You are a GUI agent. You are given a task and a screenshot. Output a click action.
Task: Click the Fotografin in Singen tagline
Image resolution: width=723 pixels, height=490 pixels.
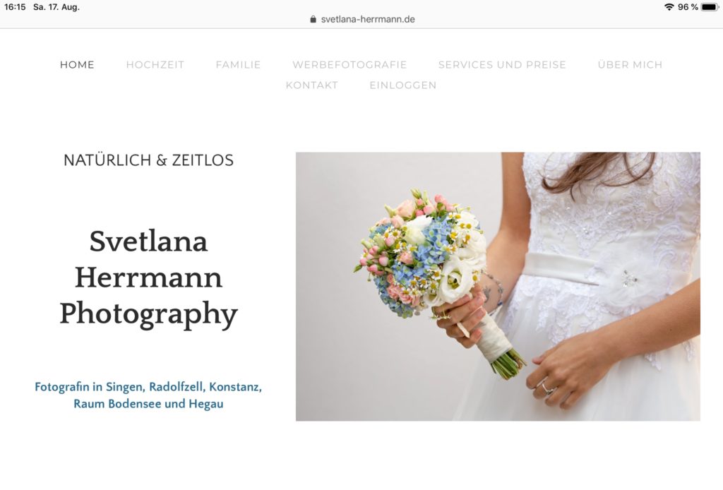[x=148, y=387]
